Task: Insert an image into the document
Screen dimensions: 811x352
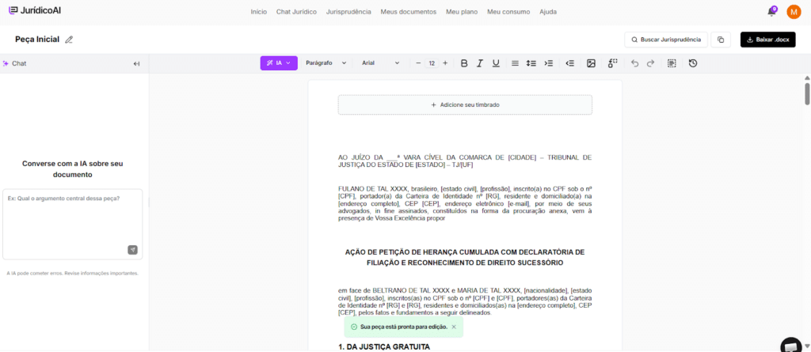Action: (591, 63)
